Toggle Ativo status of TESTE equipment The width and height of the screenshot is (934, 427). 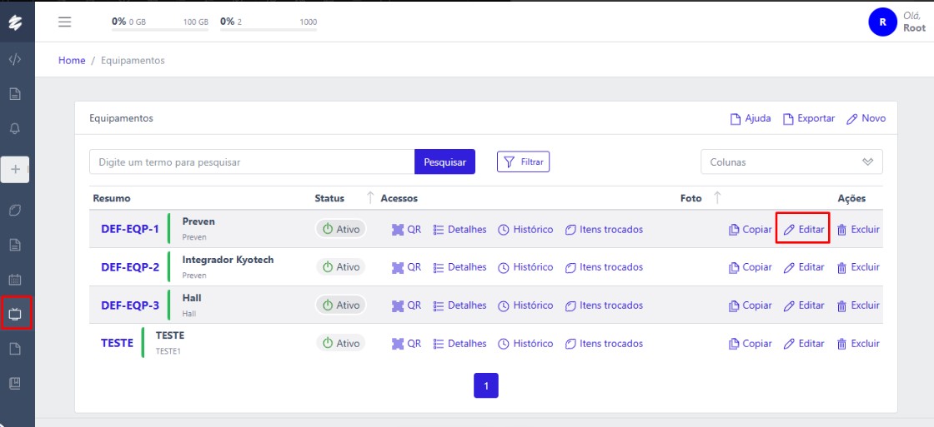[x=340, y=343]
